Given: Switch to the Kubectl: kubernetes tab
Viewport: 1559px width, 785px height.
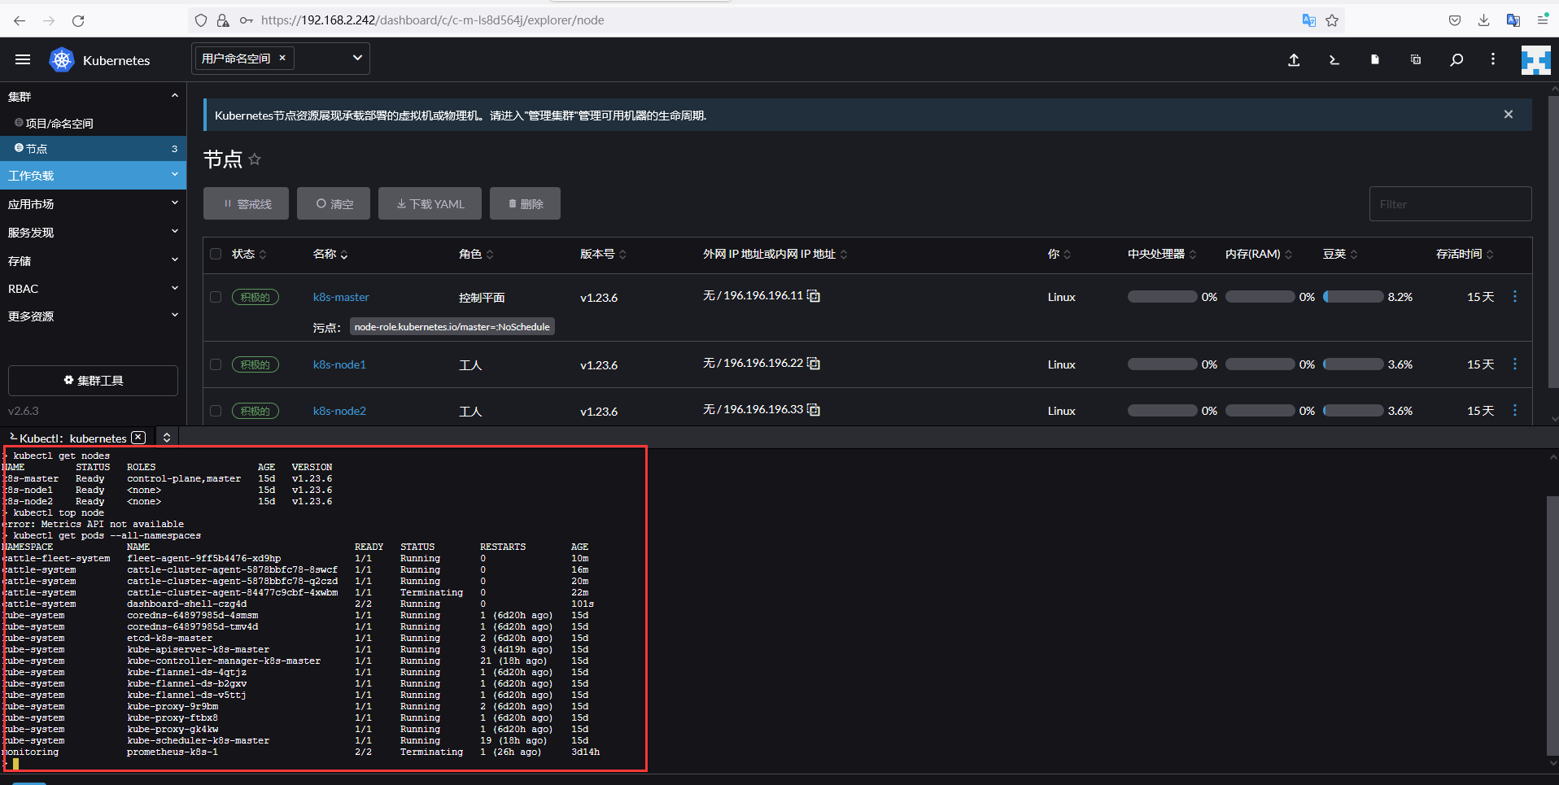Looking at the screenshot, I should coord(73,438).
